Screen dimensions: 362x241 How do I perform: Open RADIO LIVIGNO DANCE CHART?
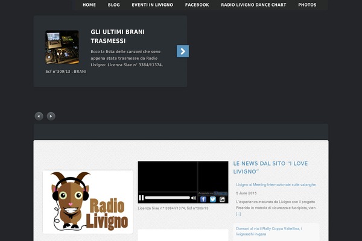[x=253, y=5]
